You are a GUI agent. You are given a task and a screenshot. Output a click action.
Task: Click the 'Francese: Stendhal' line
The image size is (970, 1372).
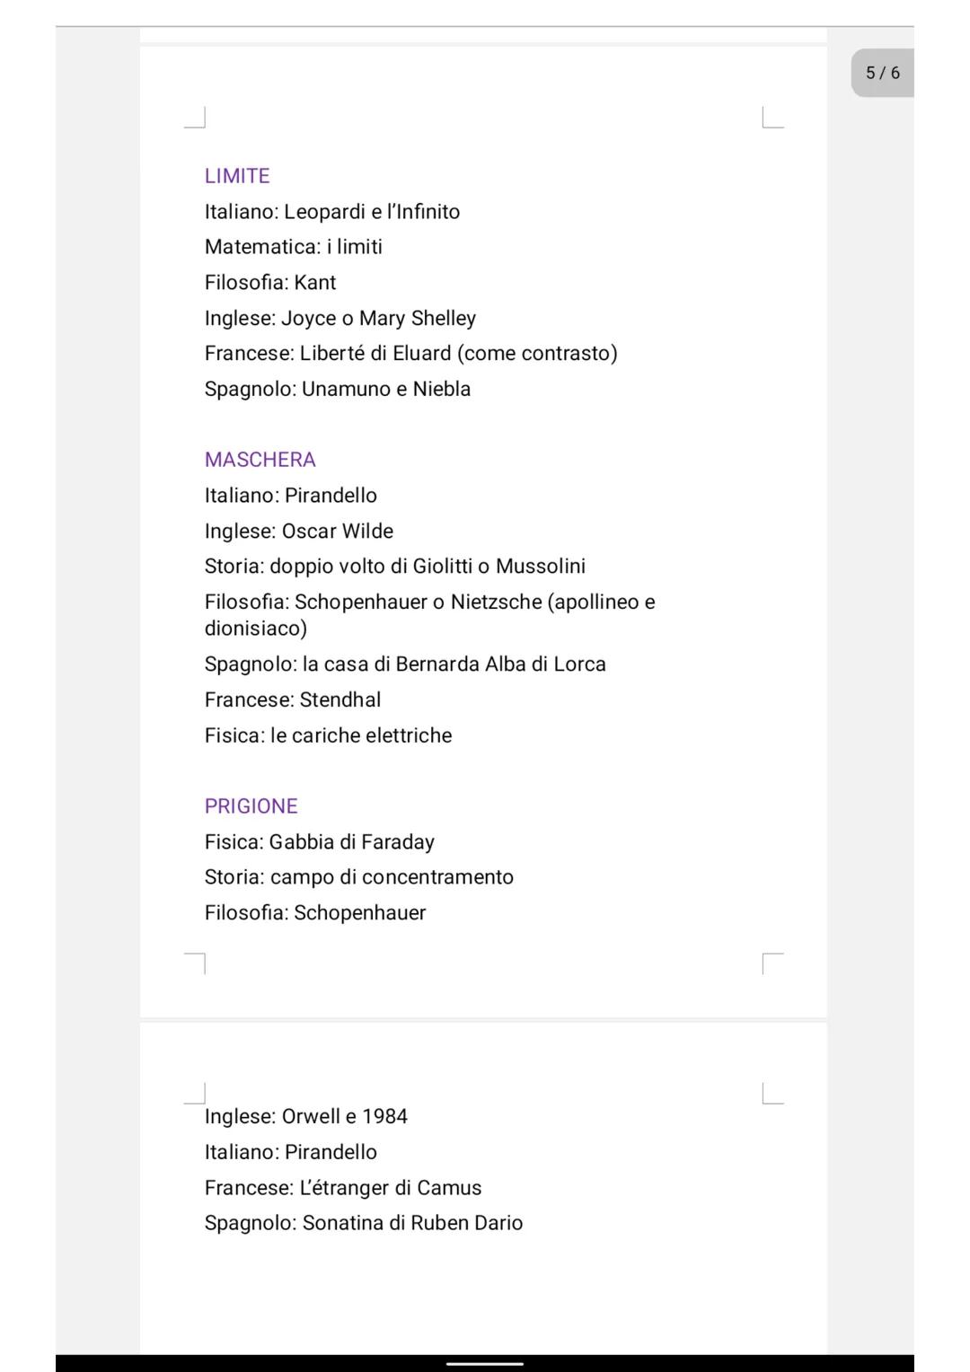[x=292, y=700]
